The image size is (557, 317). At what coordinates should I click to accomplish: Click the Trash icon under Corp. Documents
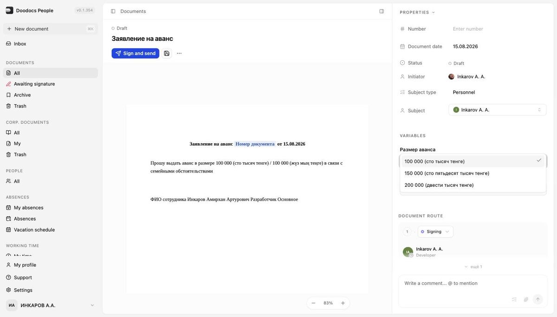coord(8,155)
